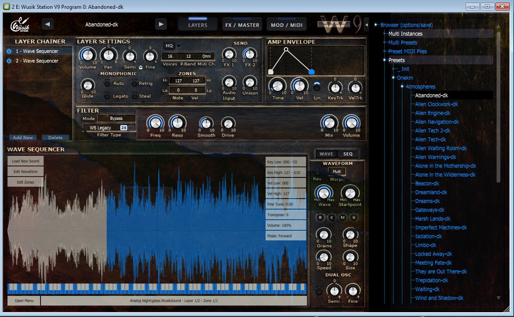Load the previous preset with left arrow
Image resolution: width=514 pixels, height=317 pixels.
point(48,24)
